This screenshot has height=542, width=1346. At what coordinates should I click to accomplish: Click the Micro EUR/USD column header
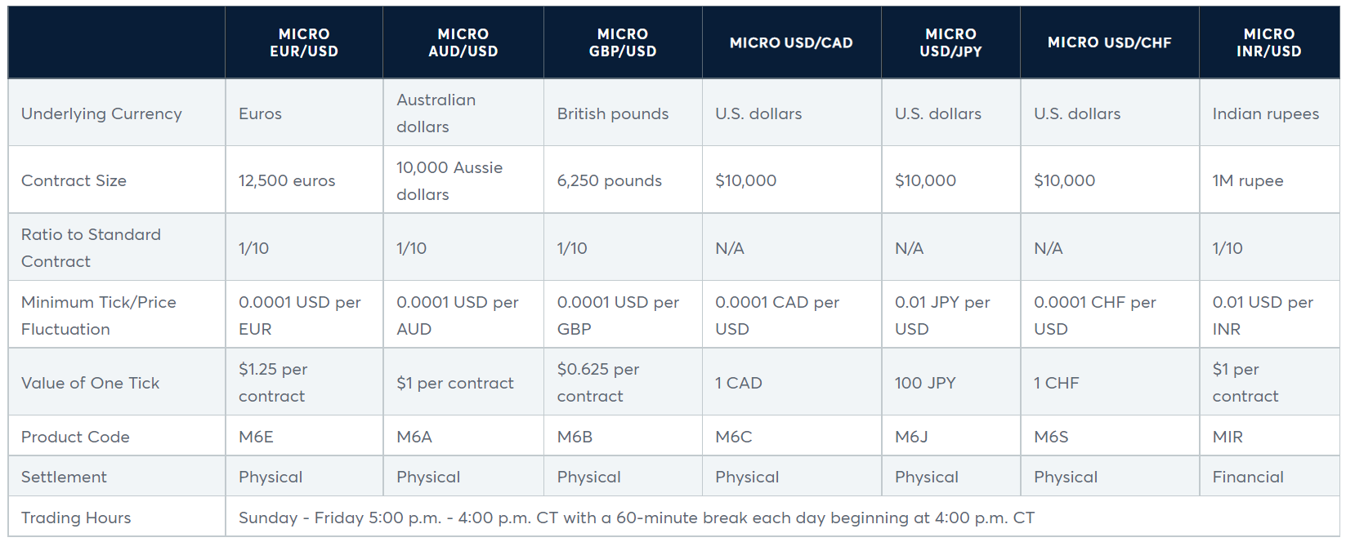pyautogui.click(x=303, y=42)
